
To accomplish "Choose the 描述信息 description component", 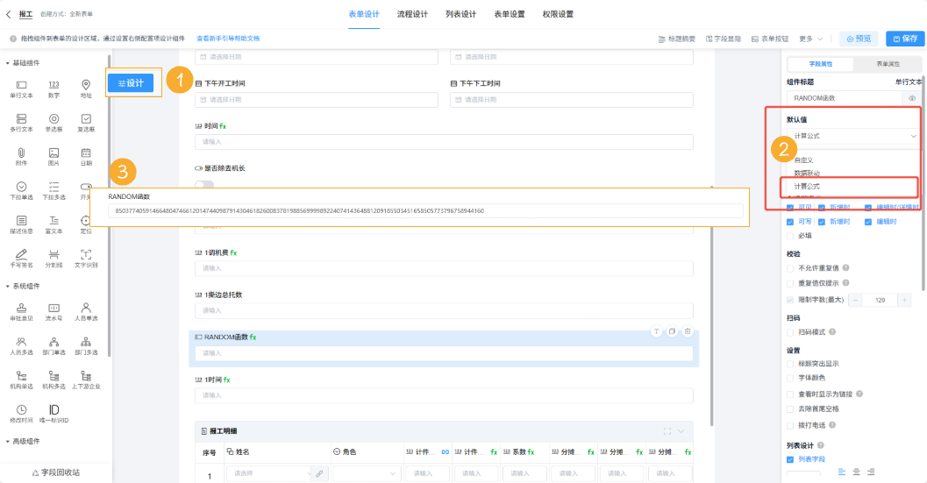I will point(21,224).
